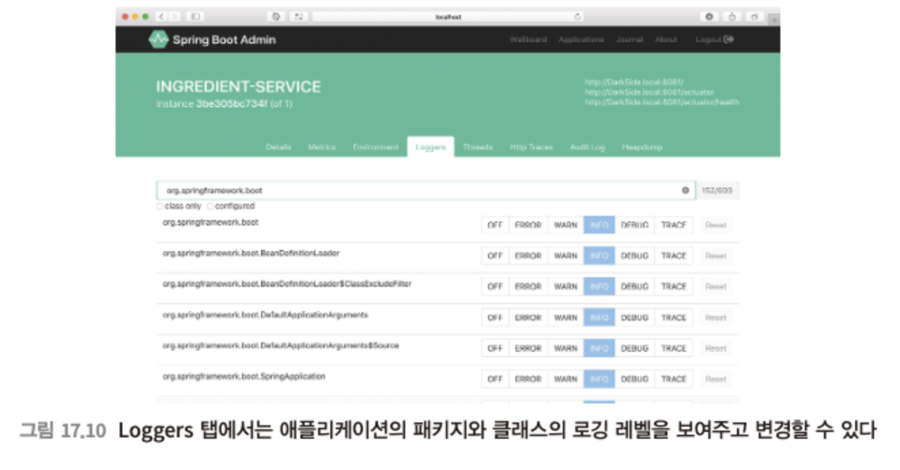Set DefaultApplicationArguments$Source logger to ERROR
Viewport: 900px width, 470px height.
528,348
